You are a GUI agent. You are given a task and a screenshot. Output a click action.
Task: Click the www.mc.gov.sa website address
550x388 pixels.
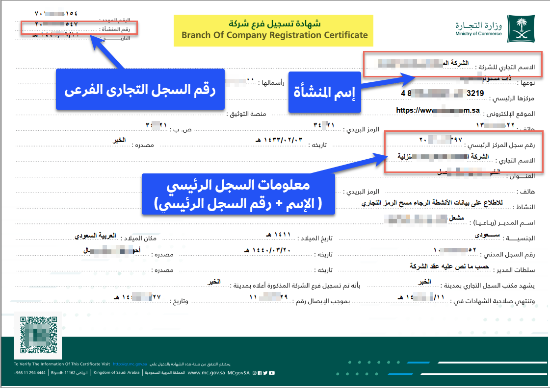(206, 373)
